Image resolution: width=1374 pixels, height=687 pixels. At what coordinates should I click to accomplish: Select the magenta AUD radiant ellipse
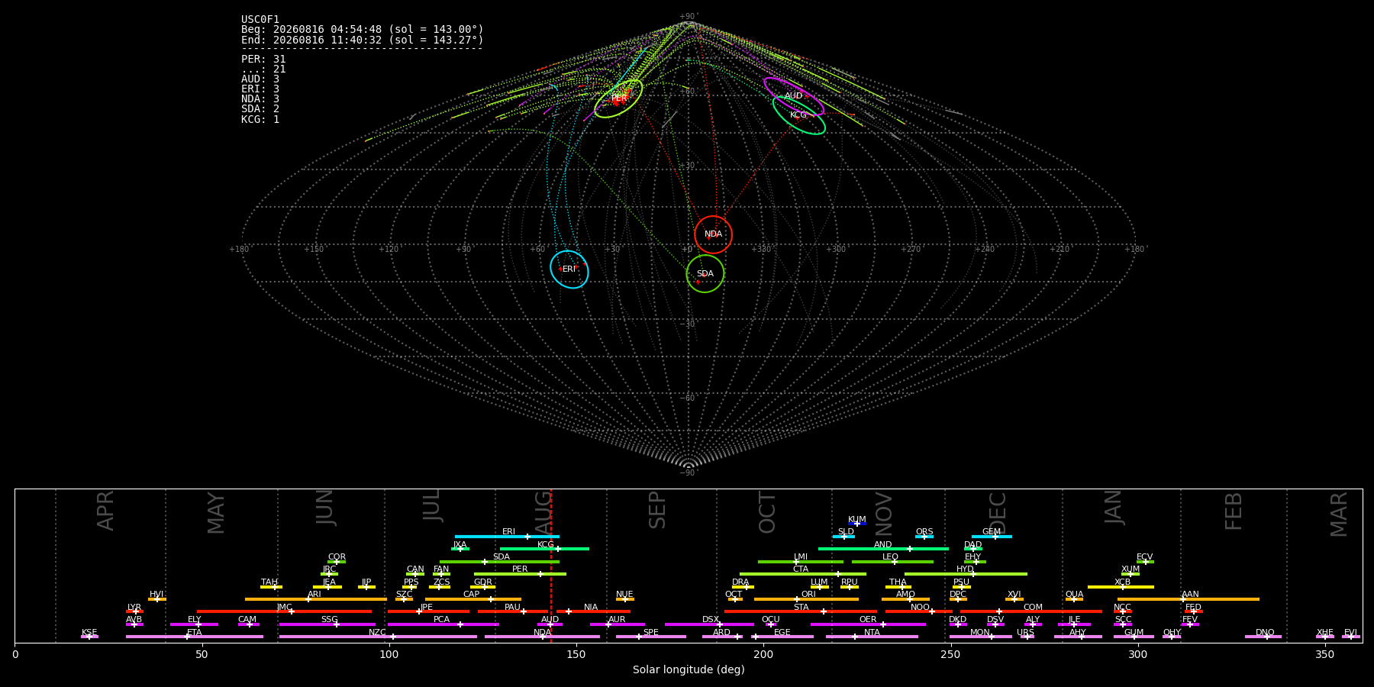[x=794, y=96]
